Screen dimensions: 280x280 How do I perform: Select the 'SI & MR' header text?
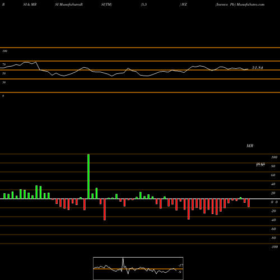click(30, 4)
